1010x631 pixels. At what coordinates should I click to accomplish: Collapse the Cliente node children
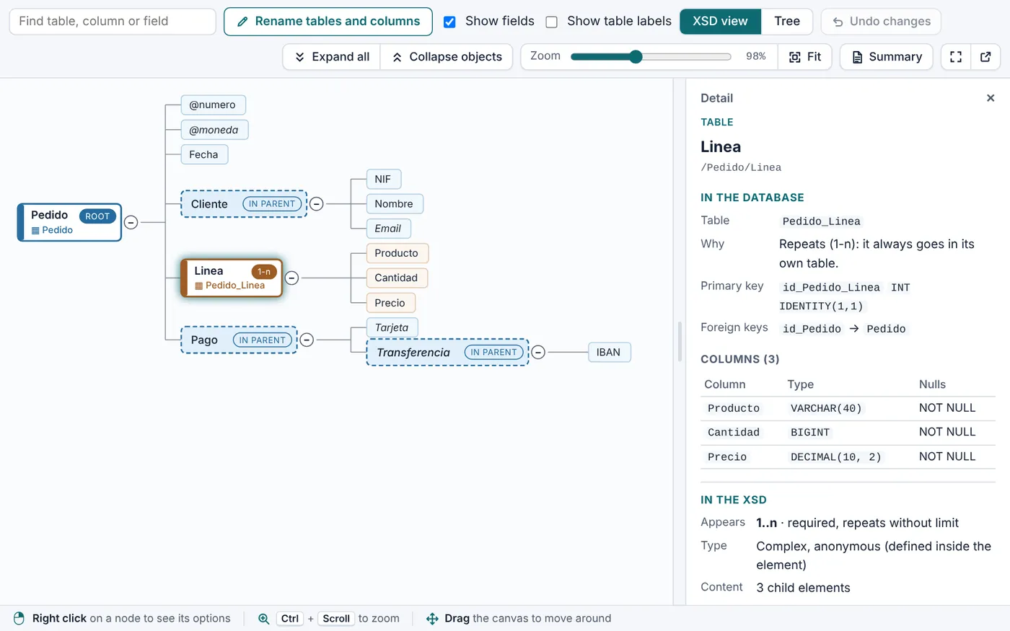[x=316, y=204]
